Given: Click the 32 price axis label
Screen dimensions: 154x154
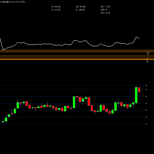Looking at the screenshot, I should click(x=146, y=103).
